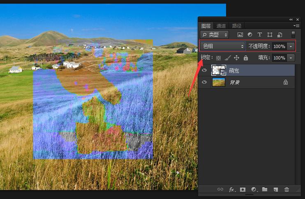Filter layers by adjustment layers icon

[x=250, y=34]
